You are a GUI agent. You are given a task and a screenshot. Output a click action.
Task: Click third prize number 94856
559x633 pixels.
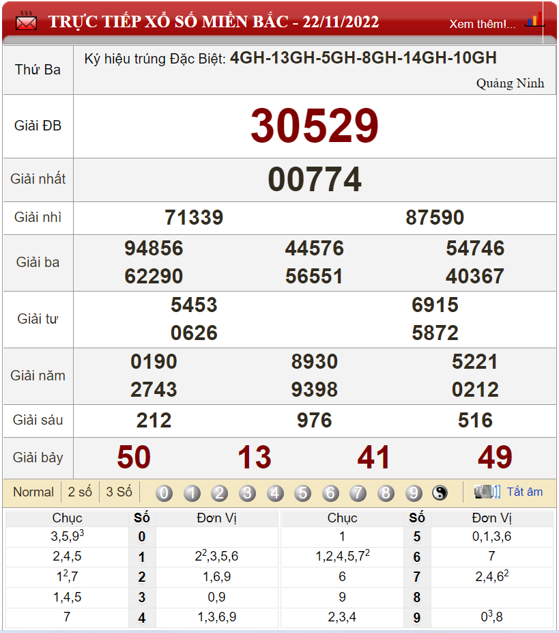154,249
